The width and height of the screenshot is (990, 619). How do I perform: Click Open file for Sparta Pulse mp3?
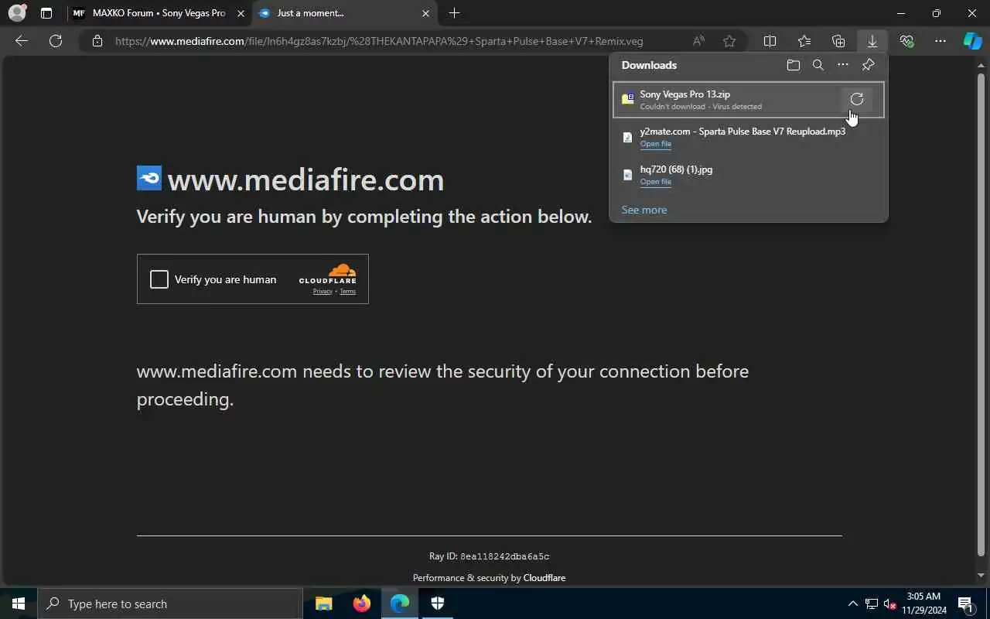(655, 144)
